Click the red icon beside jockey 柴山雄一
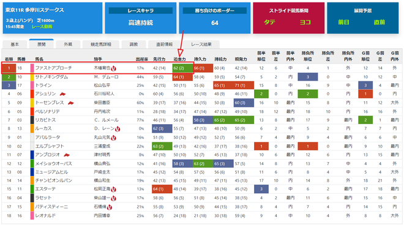This screenshot has width=404, height=225. [x=114, y=198]
